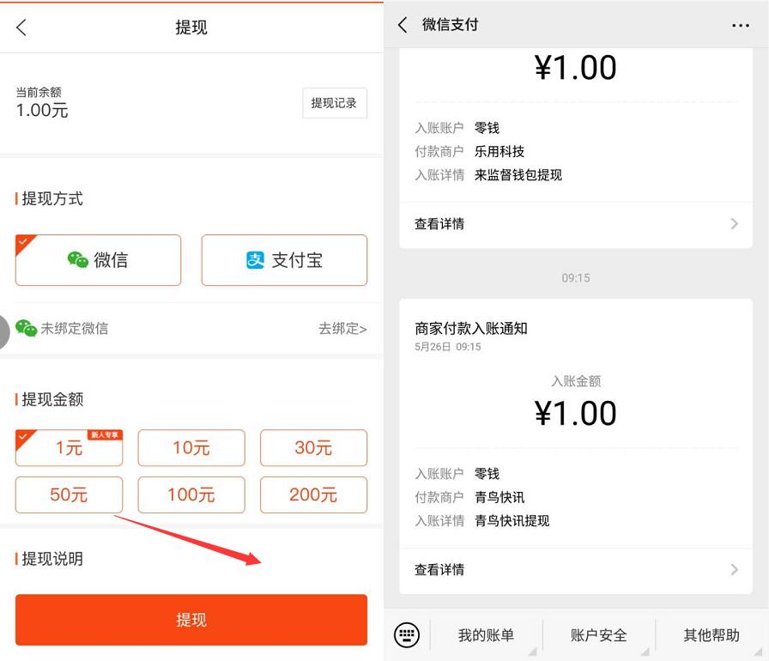Open 提现记录 withdrawal history
The height and width of the screenshot is (661, 769).
click(335, 103)
